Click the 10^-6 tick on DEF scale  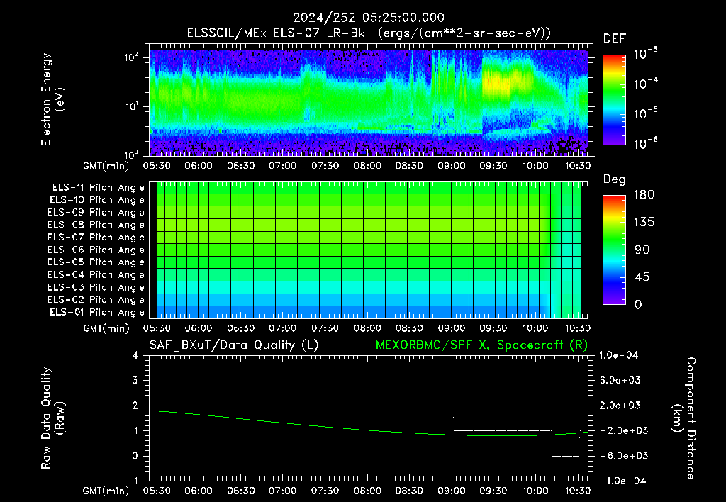pyautogui.click(x=645, y=143)
